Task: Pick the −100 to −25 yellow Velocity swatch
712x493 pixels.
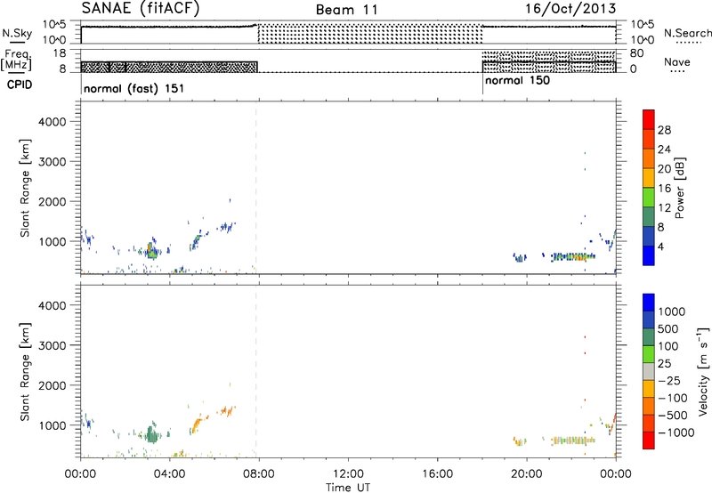Action: click(x=649, y=389)
